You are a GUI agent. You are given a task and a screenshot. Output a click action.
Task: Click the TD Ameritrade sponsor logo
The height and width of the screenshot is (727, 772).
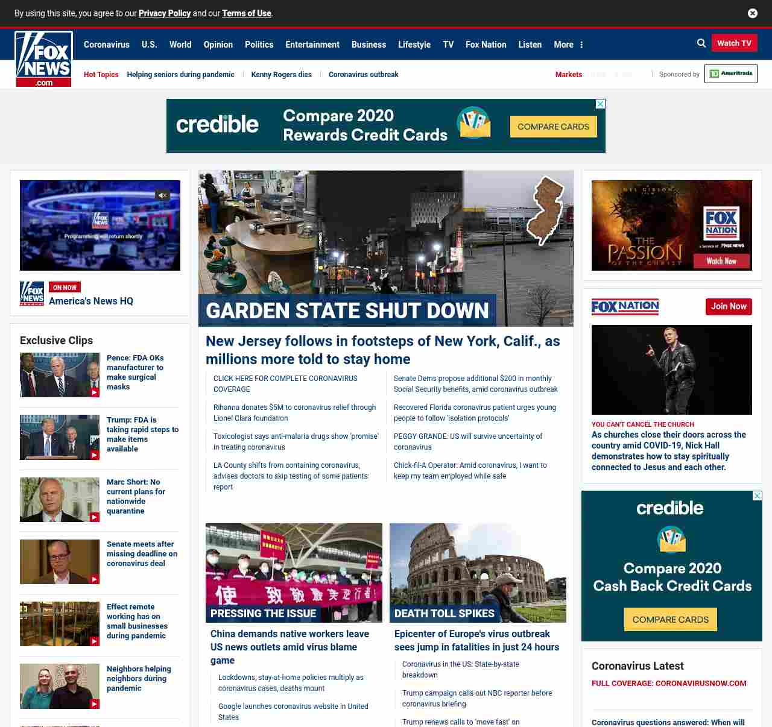click(x=730, y=74)
